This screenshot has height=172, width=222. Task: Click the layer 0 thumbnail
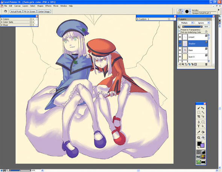pyautogui.click(x=185, y=57)
